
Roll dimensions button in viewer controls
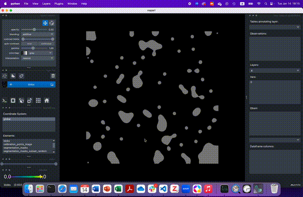tap(21, 101)
